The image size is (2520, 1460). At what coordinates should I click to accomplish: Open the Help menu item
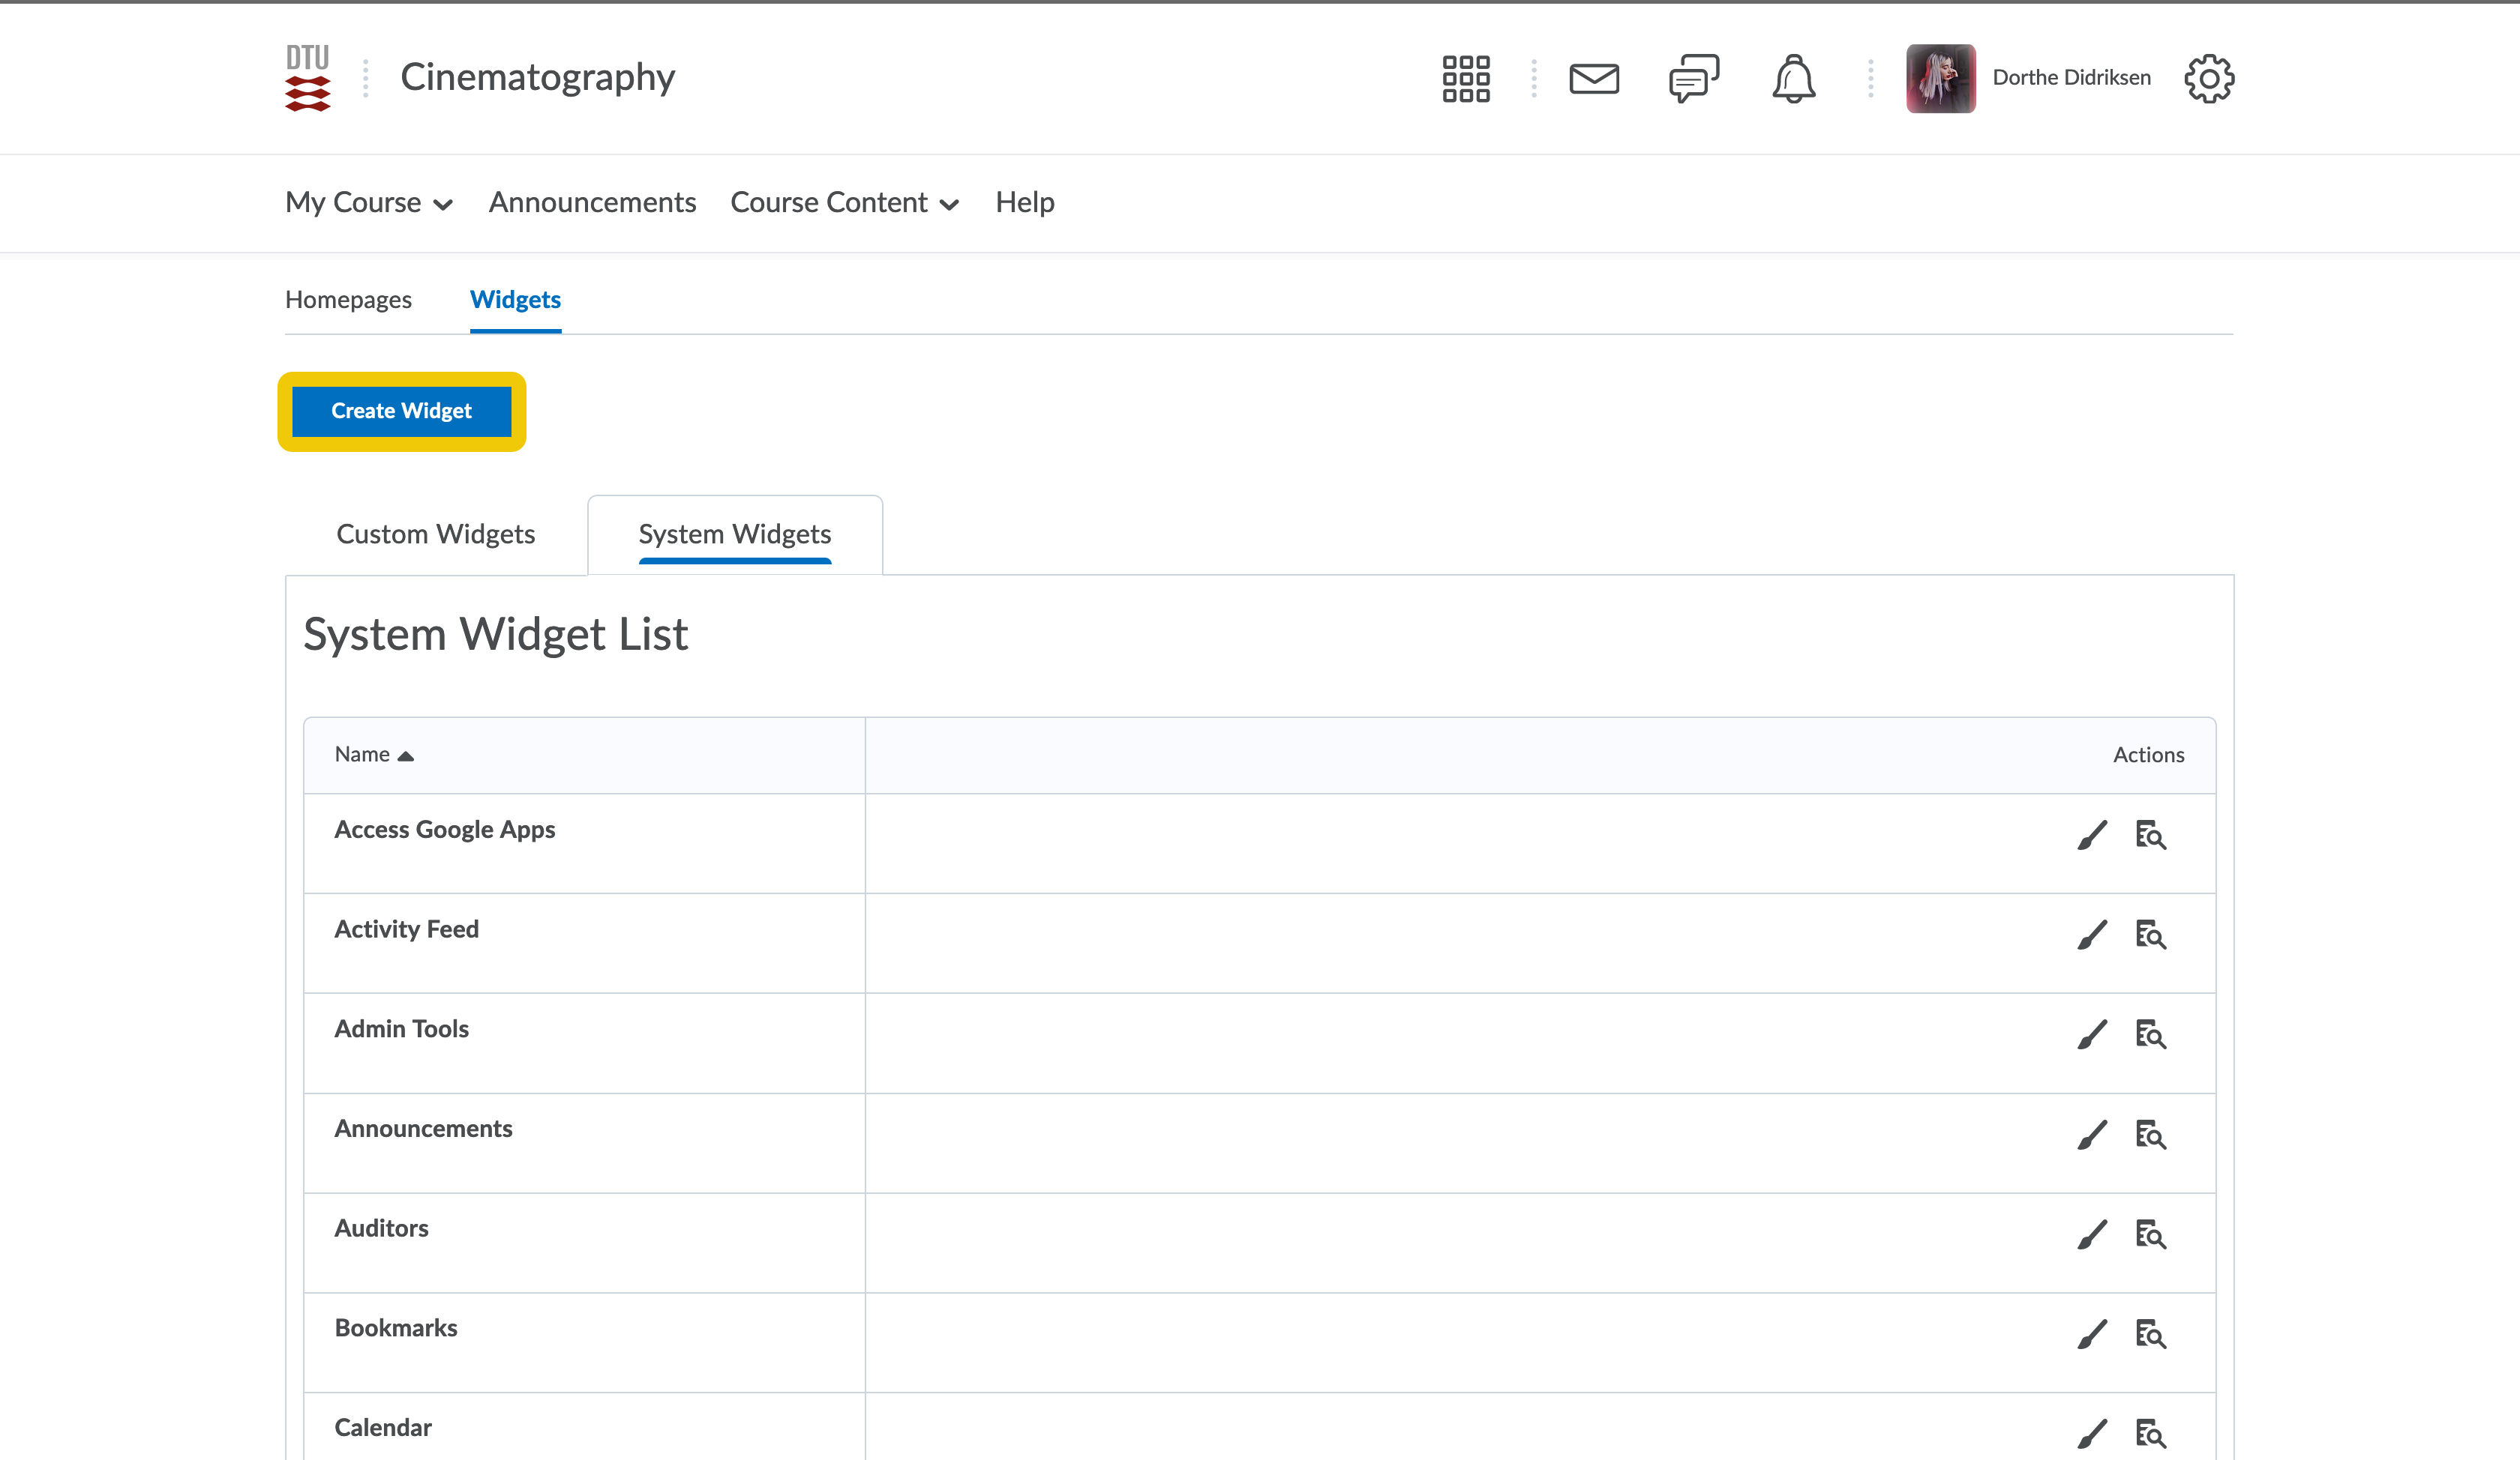click(x=1024, y=203)
